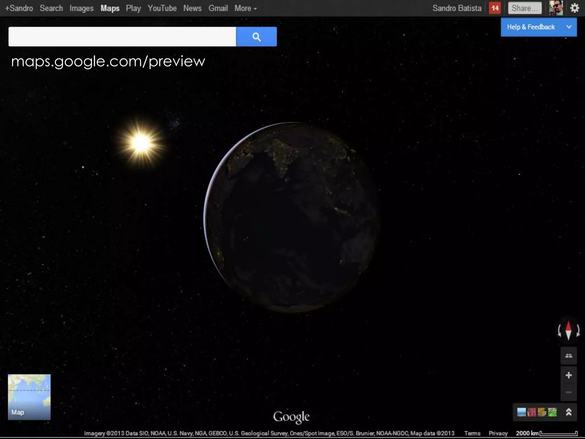Click the Google logo at bottom
The width and height of the screenshot is (585, 439).
pos(291,417)
